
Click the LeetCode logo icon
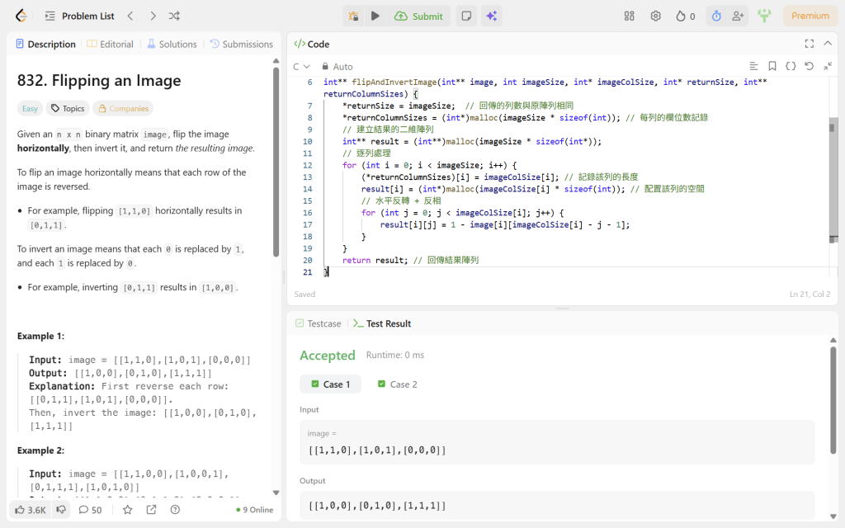[x=21, y=16]
